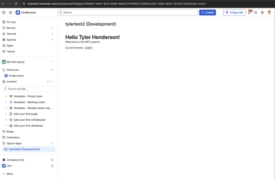Image resolution: width=275 pixels, height=181 pixels.
Task: Click the diamond icon in trial button
Action: point(227,12)
